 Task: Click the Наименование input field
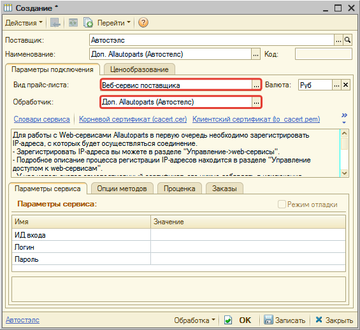[170, 54]
